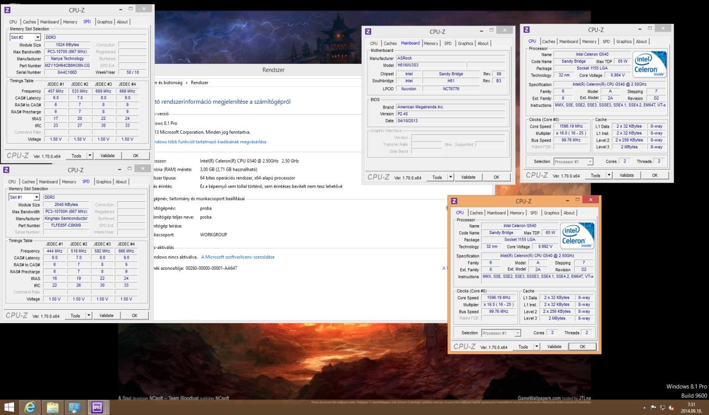The image size is (709, 415).
Task: Open the Graphics tab in Slot #1 window
Action: click(103, 182)
